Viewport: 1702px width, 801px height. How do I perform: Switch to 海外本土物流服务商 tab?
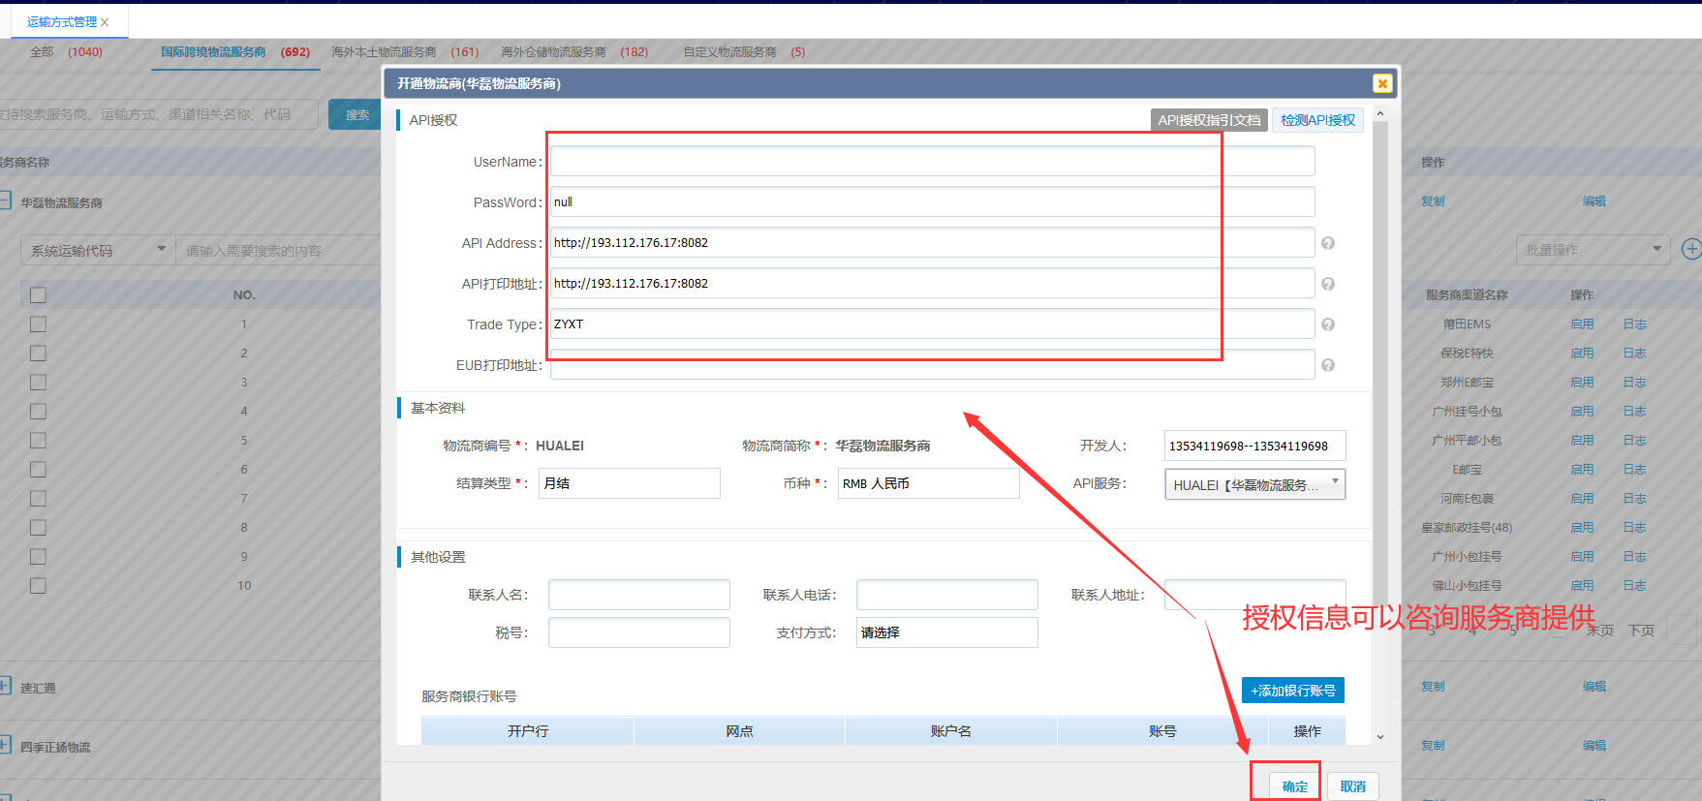[x=404, y=52]
